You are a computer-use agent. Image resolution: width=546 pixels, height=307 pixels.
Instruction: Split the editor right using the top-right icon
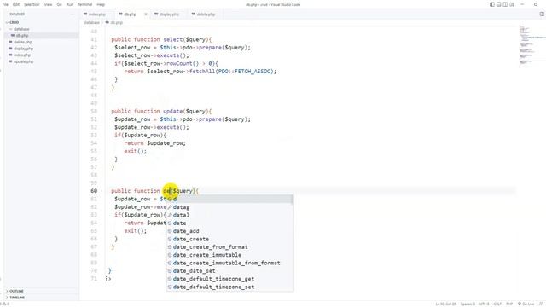pyautogui.click(x=542, y=14)
